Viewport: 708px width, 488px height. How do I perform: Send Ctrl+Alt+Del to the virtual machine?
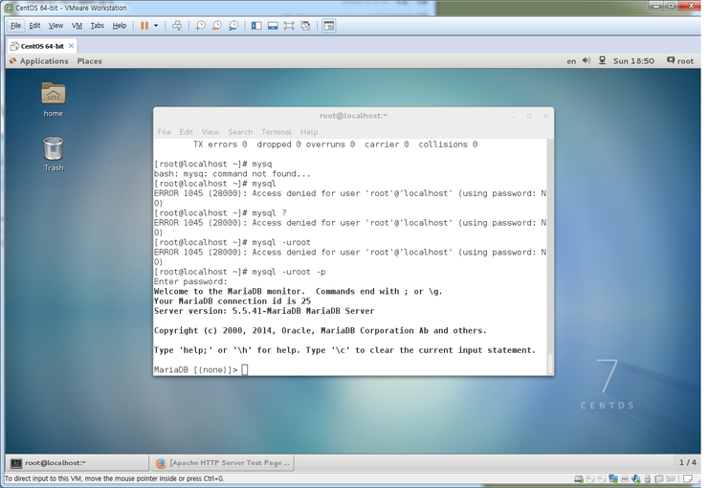tap(177, 26)
